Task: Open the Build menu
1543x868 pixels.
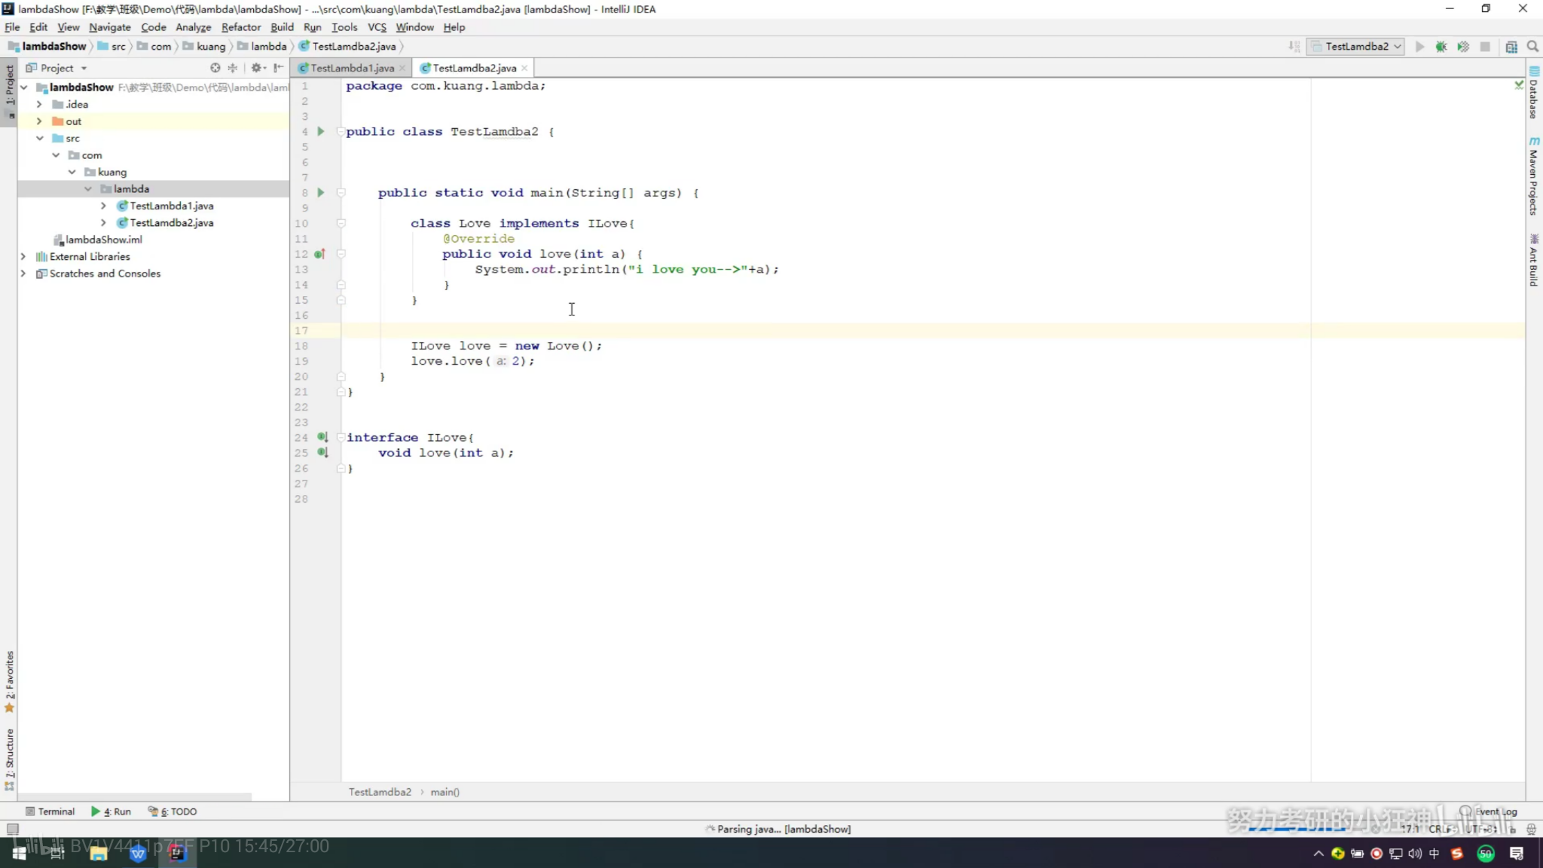Action: [282, 27]
